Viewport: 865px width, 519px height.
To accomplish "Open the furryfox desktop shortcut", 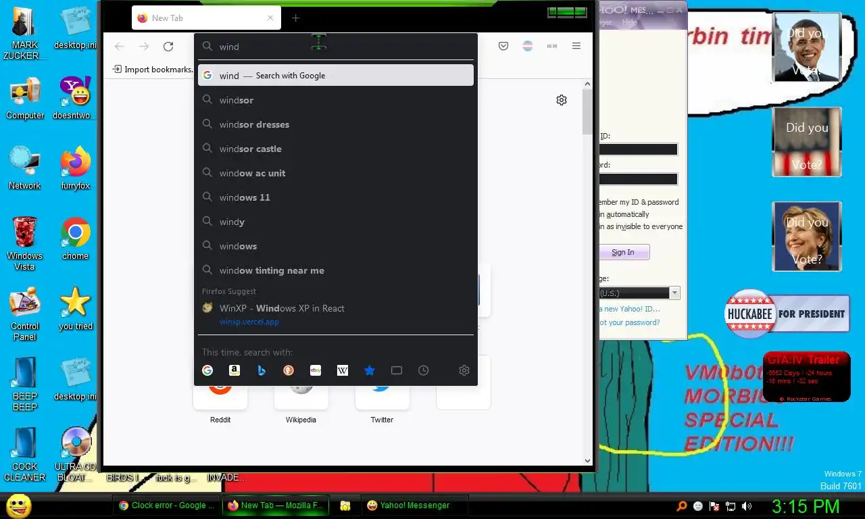I will click(75, 168).
